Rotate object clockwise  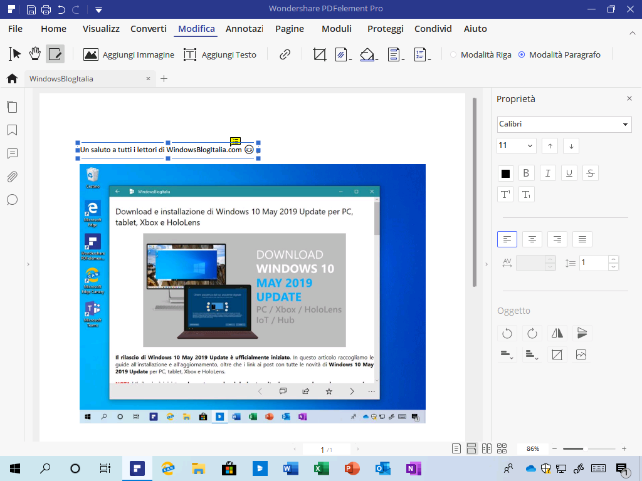coord(532,333)
